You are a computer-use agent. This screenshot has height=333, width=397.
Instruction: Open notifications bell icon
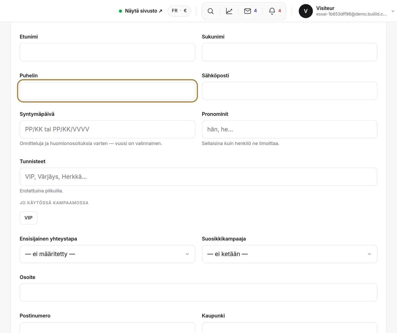click(x=275, y=11)
